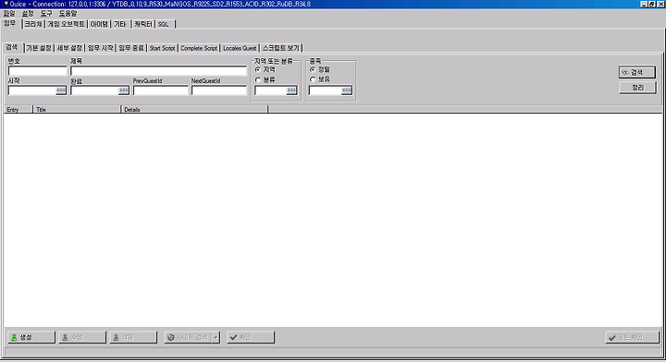Focus the text box under 정밀/보유 radios

(326, 90)
